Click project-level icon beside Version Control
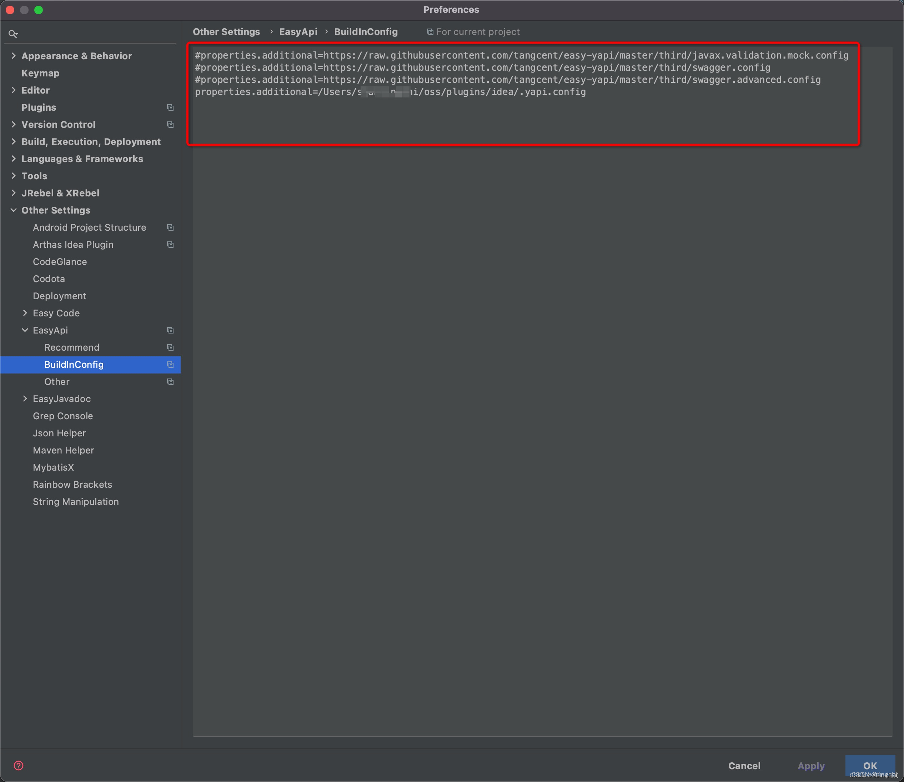The image size is (904, 782). tap(170, 124)
